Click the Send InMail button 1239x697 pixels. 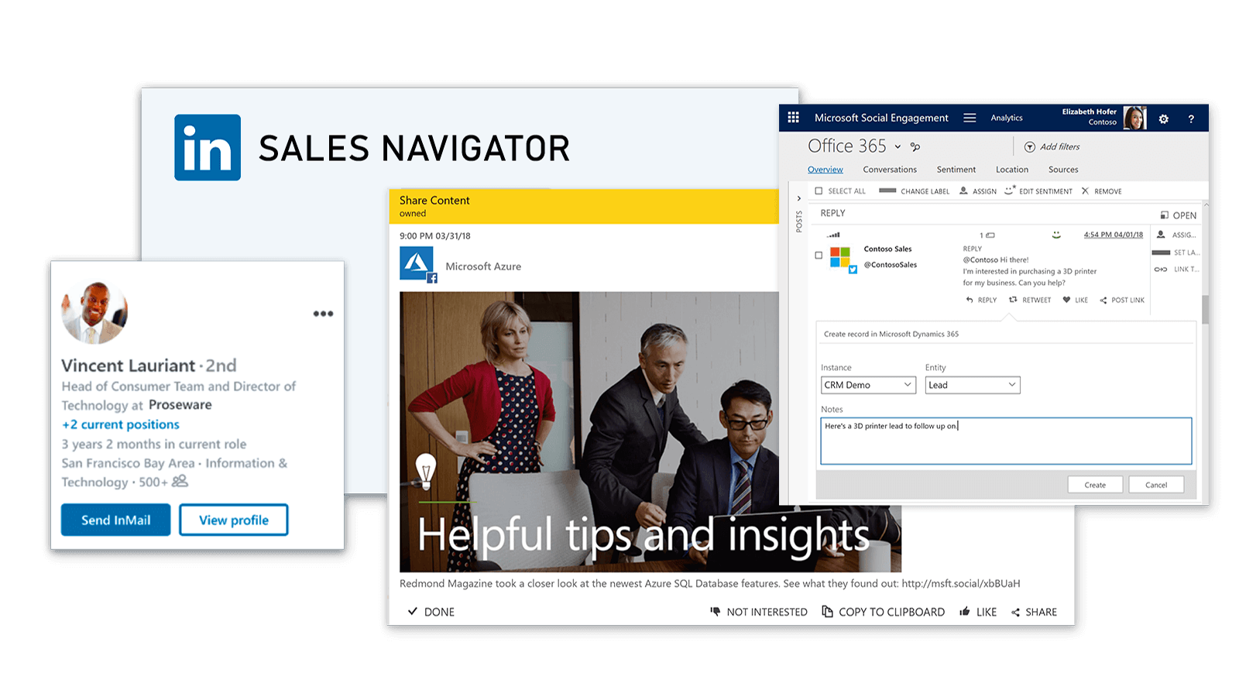[116, 520]
